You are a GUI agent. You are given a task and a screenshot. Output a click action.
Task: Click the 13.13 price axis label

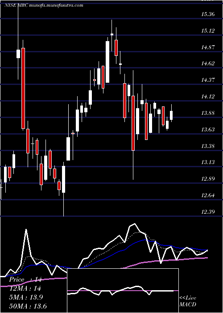tap(208, 162)
